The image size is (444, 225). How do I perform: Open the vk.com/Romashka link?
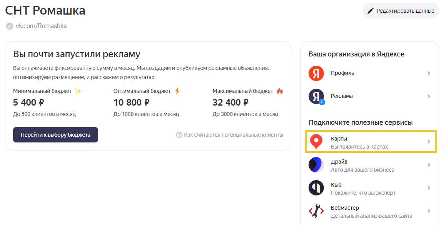pyautogui.click(x=41, y=26)
